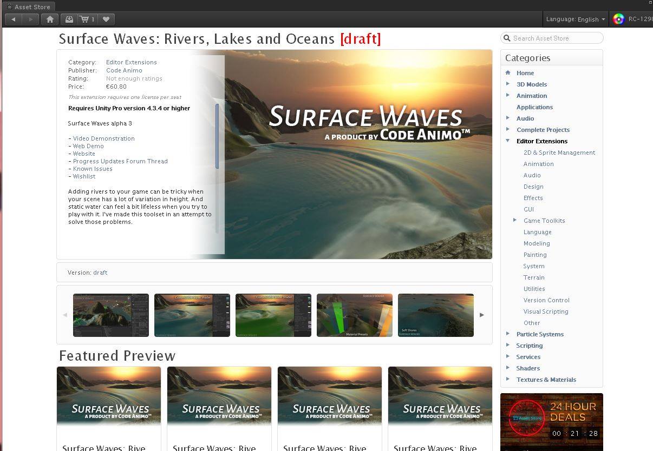653x451 pixels.
Task: Open the Website link
Action: tap(84, 154)
